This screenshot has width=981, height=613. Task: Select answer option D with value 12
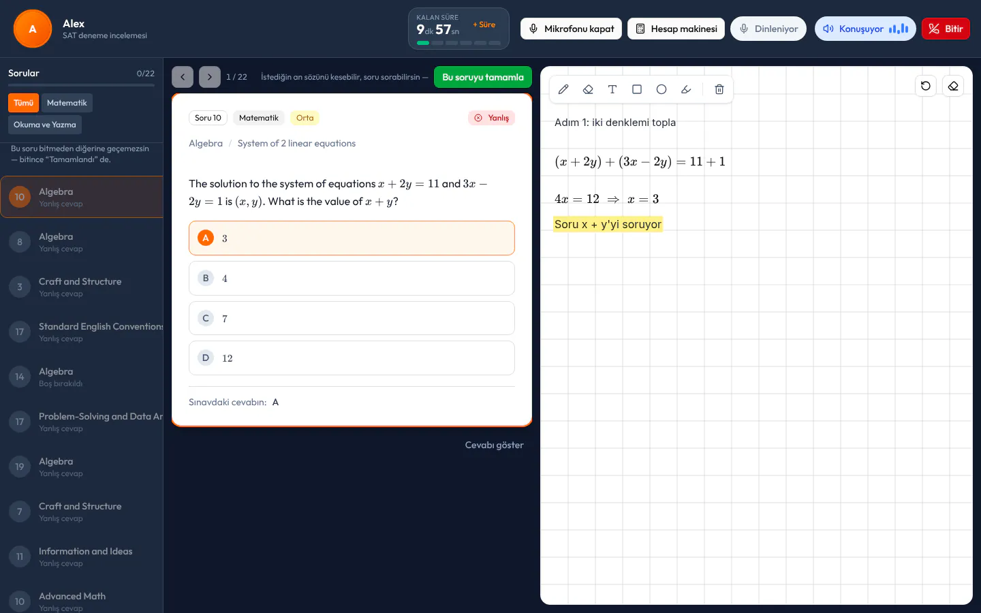pyautogui.click(x=352, y=358)
